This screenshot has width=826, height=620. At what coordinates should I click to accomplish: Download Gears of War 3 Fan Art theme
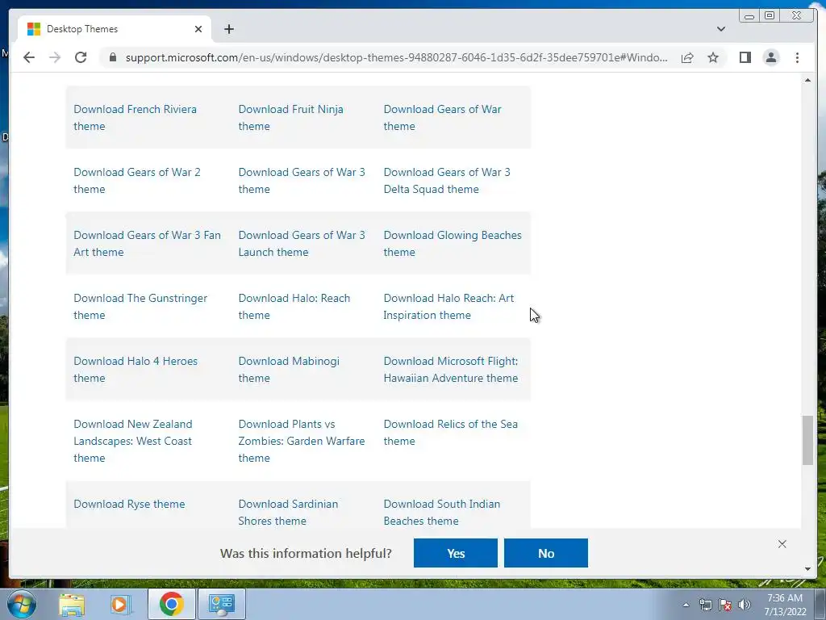pyautogui.click(x=147, y=244)
